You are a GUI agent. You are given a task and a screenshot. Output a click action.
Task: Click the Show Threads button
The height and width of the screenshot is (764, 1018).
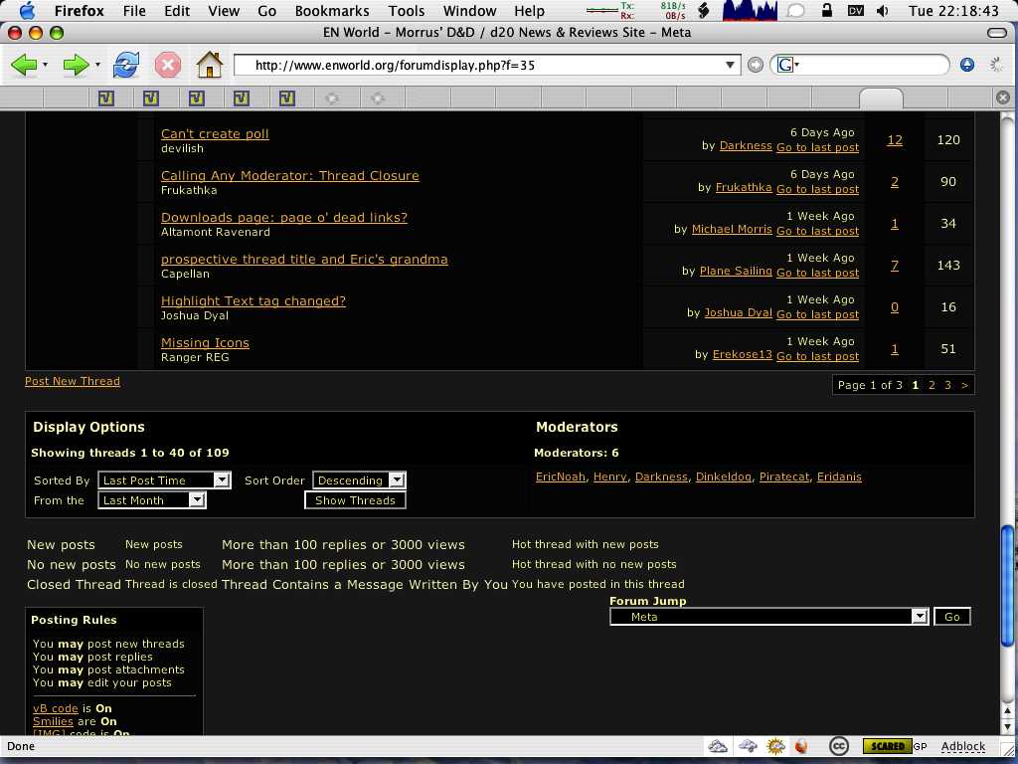tap(355, 500)
